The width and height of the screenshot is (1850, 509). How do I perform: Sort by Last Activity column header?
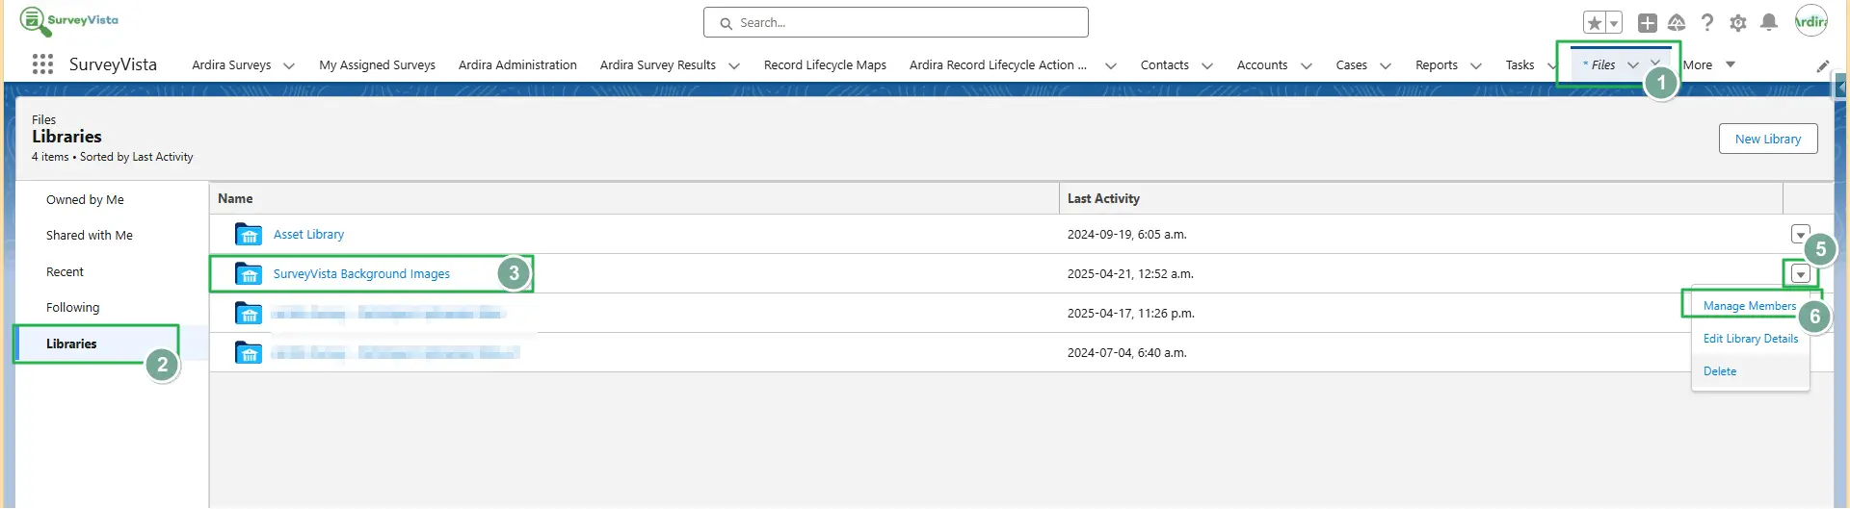[1103, 198]
